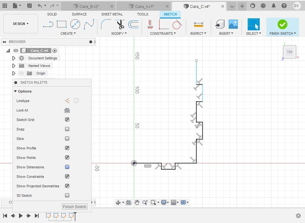Screen dimensions: 305x223
Task: Pick the Offset tool icon
Action: [x=134, y=24]
